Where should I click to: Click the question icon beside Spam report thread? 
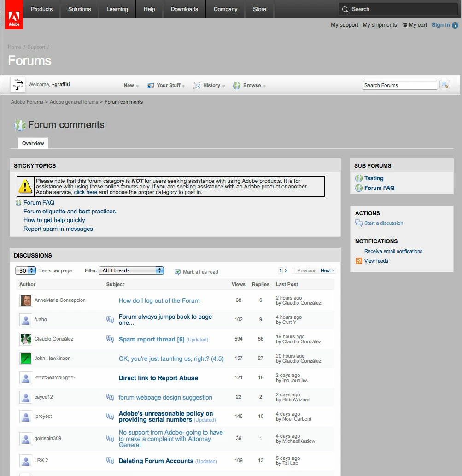tap(110, 339)
